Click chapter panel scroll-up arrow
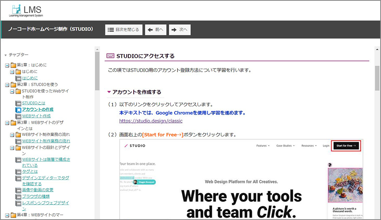The height and width of the screenshot is (220, 381). 97,49
